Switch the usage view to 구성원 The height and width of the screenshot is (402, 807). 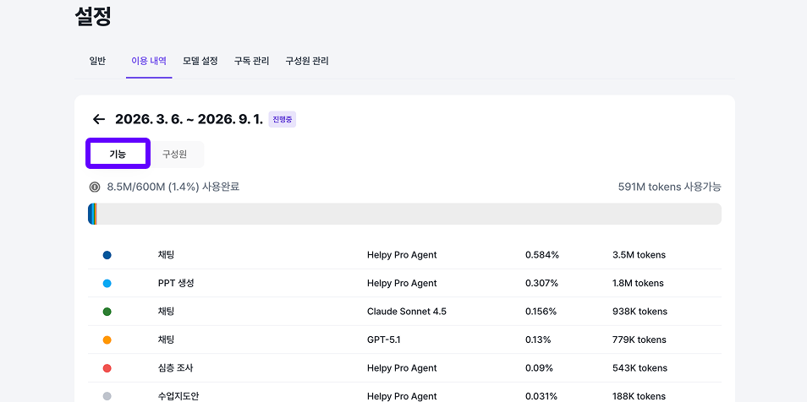(174, 155)
